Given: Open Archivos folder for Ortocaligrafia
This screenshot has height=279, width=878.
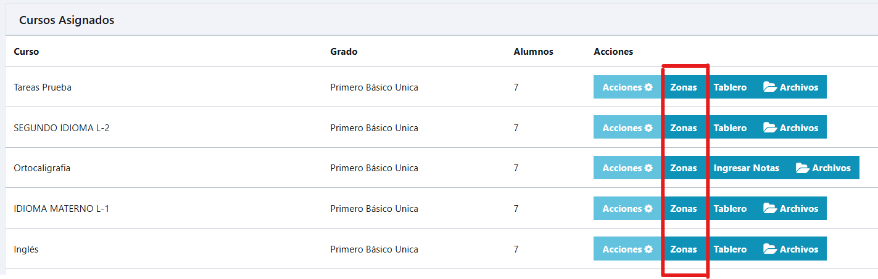Looking at the screenshot, I should 823,168.
